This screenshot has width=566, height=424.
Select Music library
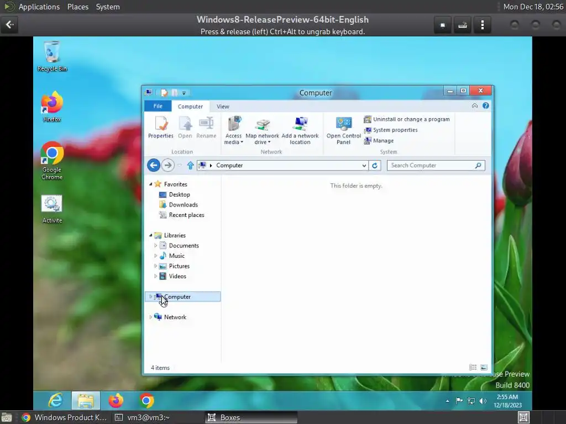click(172, 256)
